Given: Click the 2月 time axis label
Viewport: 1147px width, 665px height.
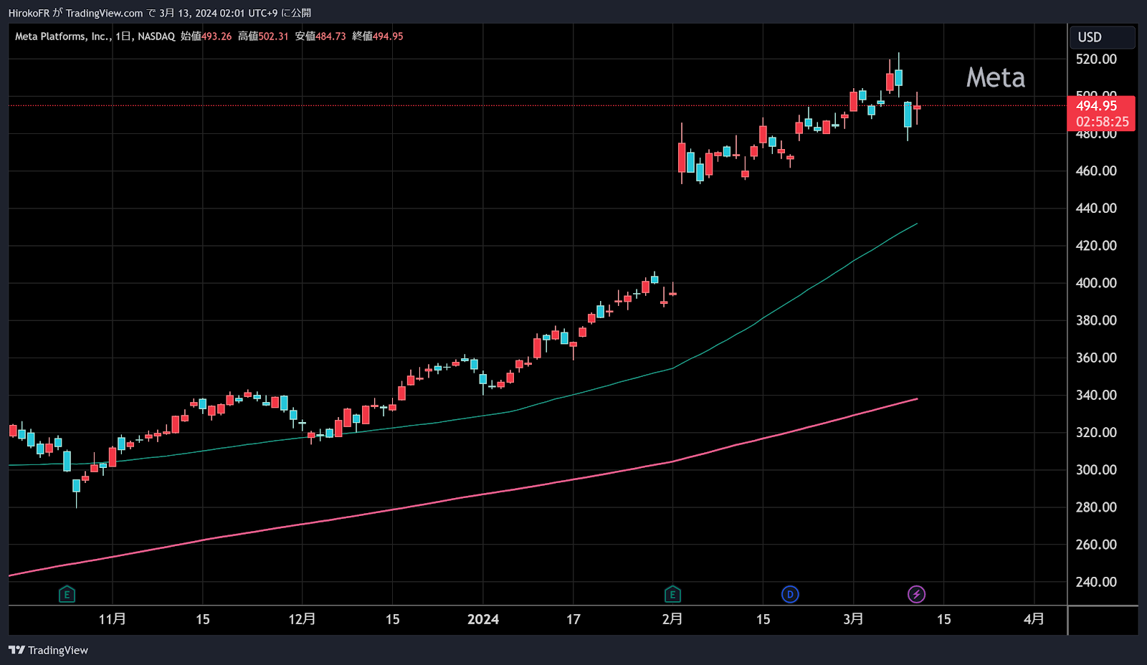Looking at the screenshot, I should 672,619.
